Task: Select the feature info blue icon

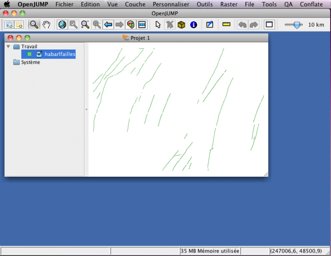Action: tap(194, 25)
